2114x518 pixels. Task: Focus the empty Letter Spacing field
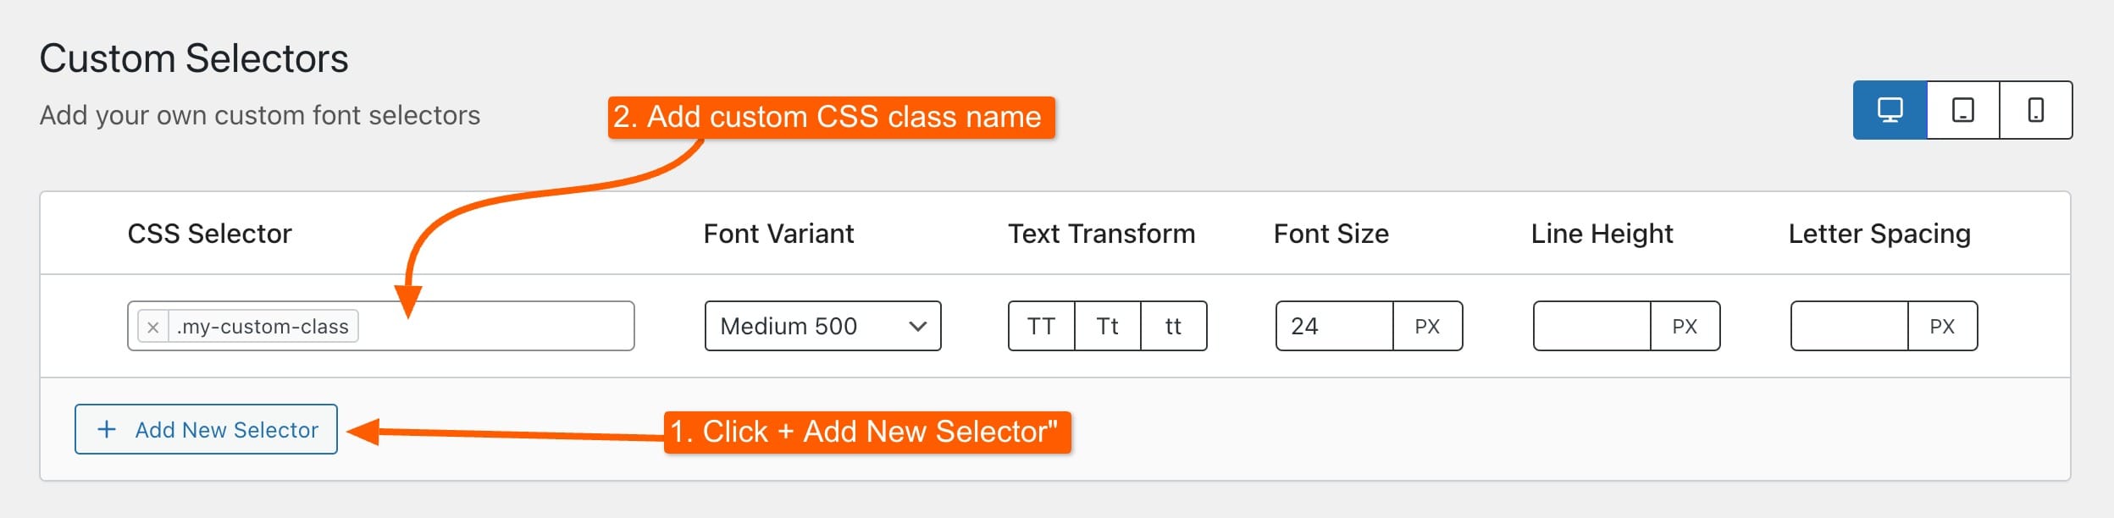[x=1849, y=326]
